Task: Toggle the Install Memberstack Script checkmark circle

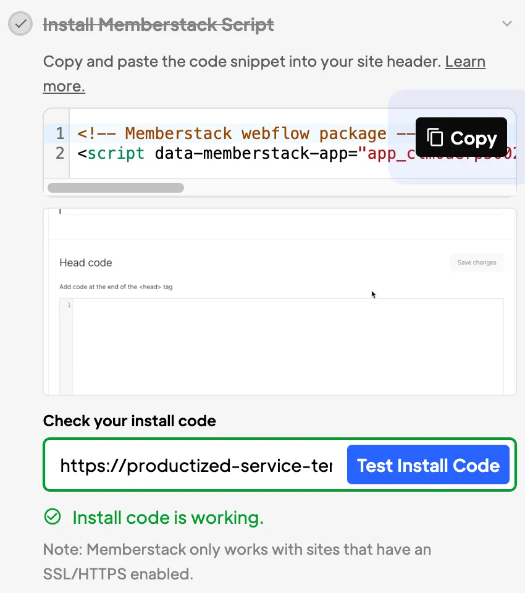Action: pyautogui.click(x=20, y=24)
